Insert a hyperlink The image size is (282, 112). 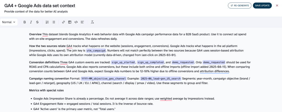coord(63,22)
